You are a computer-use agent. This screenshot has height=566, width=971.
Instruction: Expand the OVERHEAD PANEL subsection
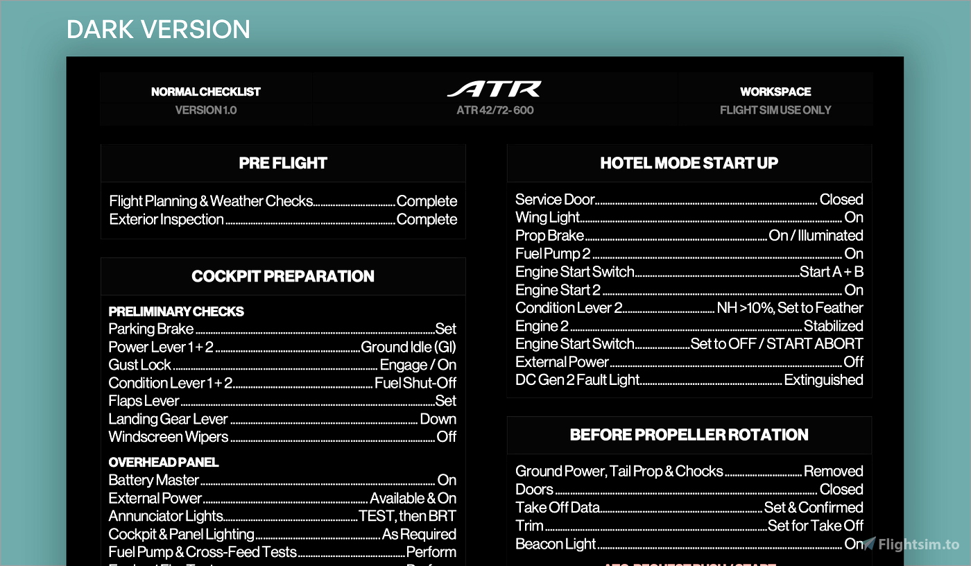pos(163,462)
